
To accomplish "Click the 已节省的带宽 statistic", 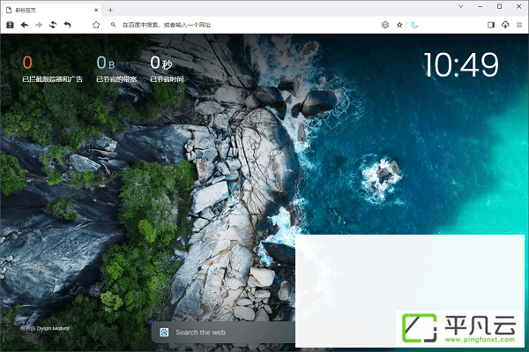I will coord(116,69).
